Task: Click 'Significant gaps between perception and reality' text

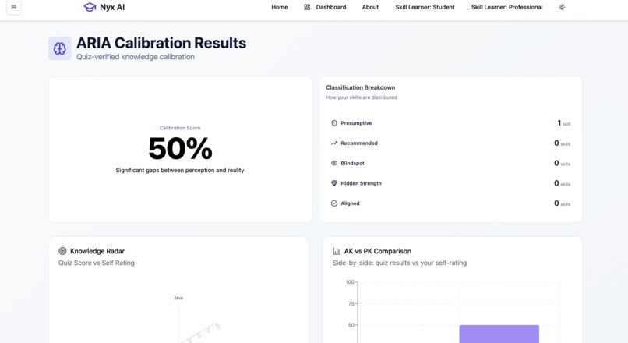Action: coord(180,170)
